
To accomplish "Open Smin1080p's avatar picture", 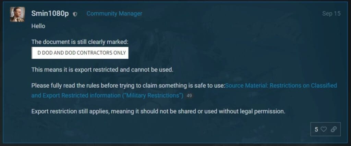I will tap(17, 14).
